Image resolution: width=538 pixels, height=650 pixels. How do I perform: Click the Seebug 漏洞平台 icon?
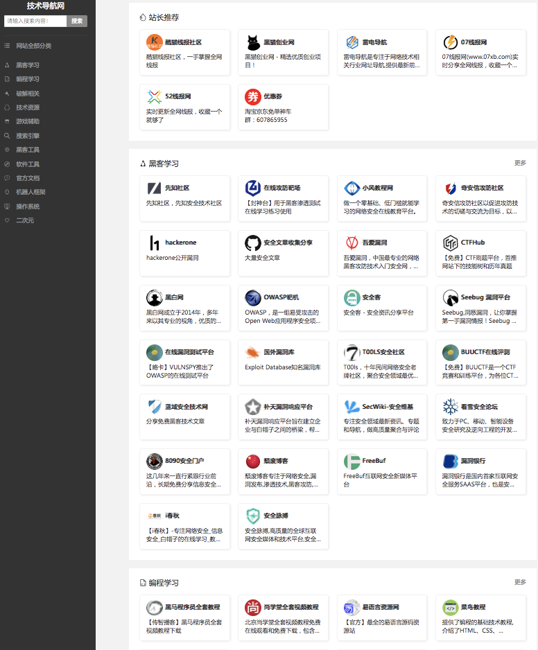[451, 298]
